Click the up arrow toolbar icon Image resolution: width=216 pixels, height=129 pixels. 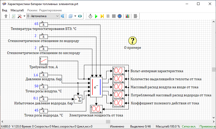[x=6, y=16]
